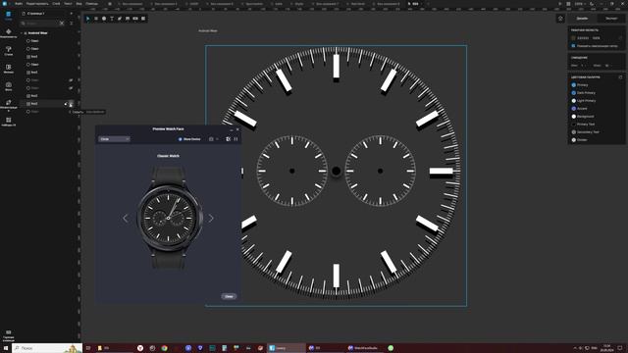This screenshot has width=628, height=353.
Task: Select the Accent color swatch
Action: [x=573, y=109]
